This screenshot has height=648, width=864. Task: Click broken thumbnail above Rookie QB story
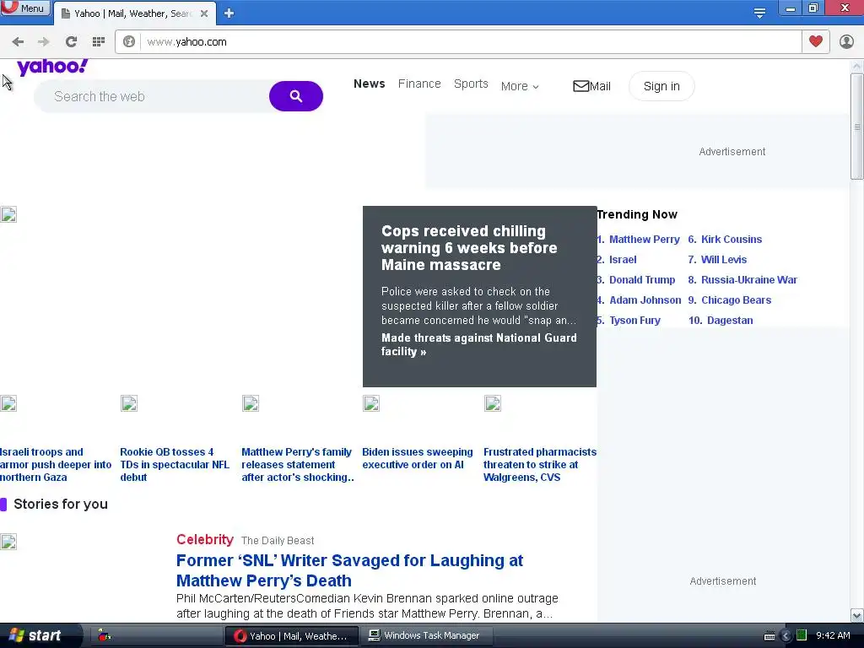point(129,403)
